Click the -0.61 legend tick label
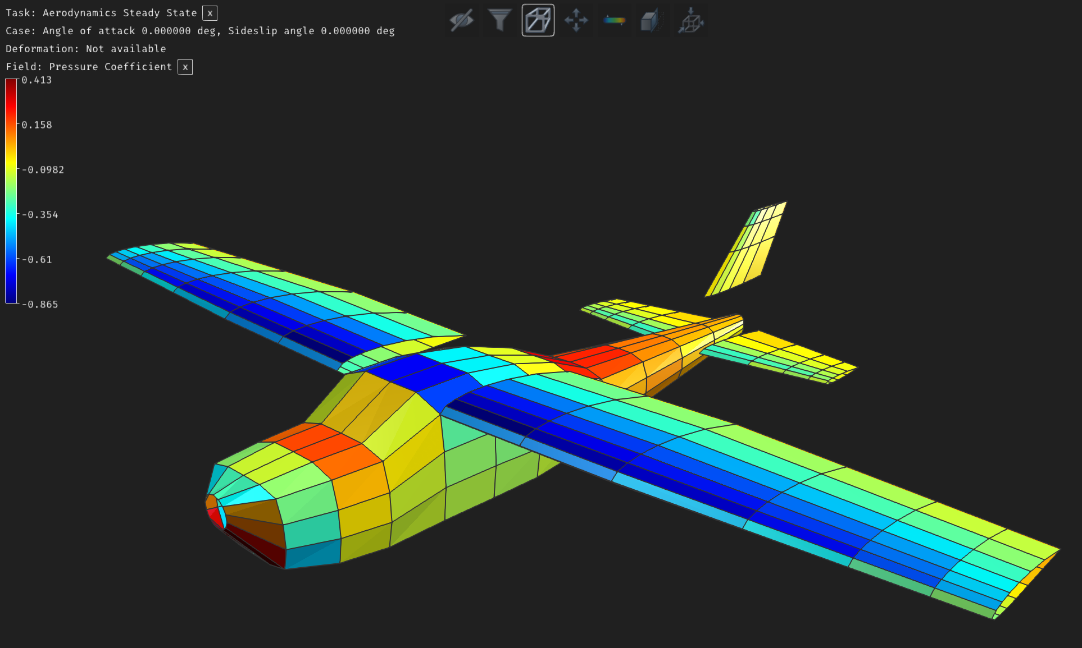Screen dimensions: 1082x648 click(37, 260)
